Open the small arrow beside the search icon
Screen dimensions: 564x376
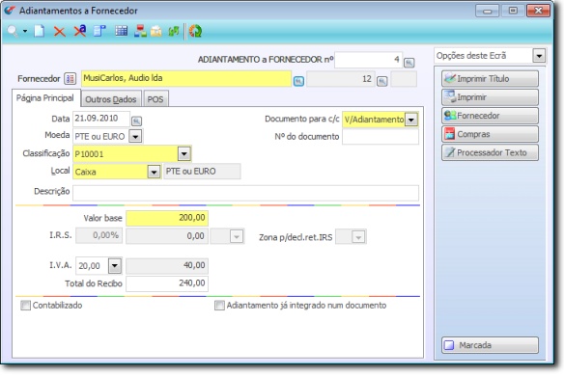(x=25, y=31)
